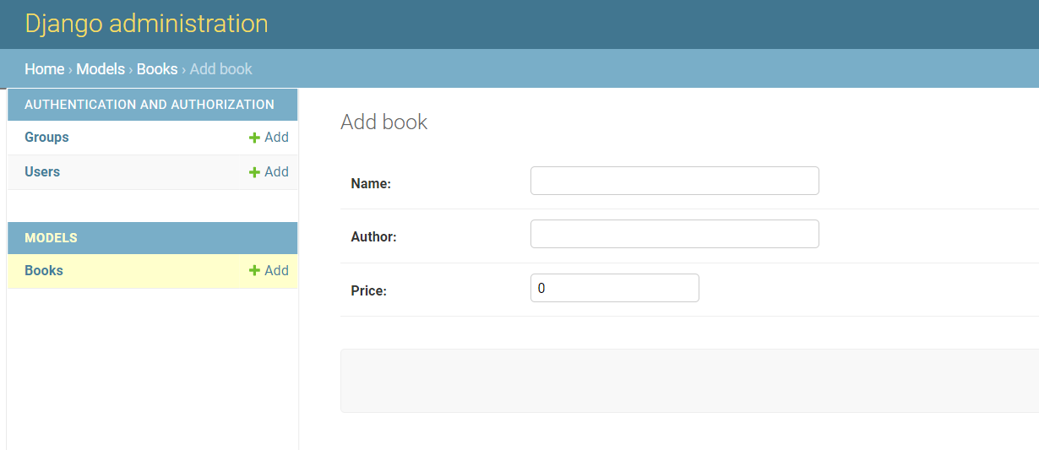
Task: Click the Price number field
Action: click(615, 288)
